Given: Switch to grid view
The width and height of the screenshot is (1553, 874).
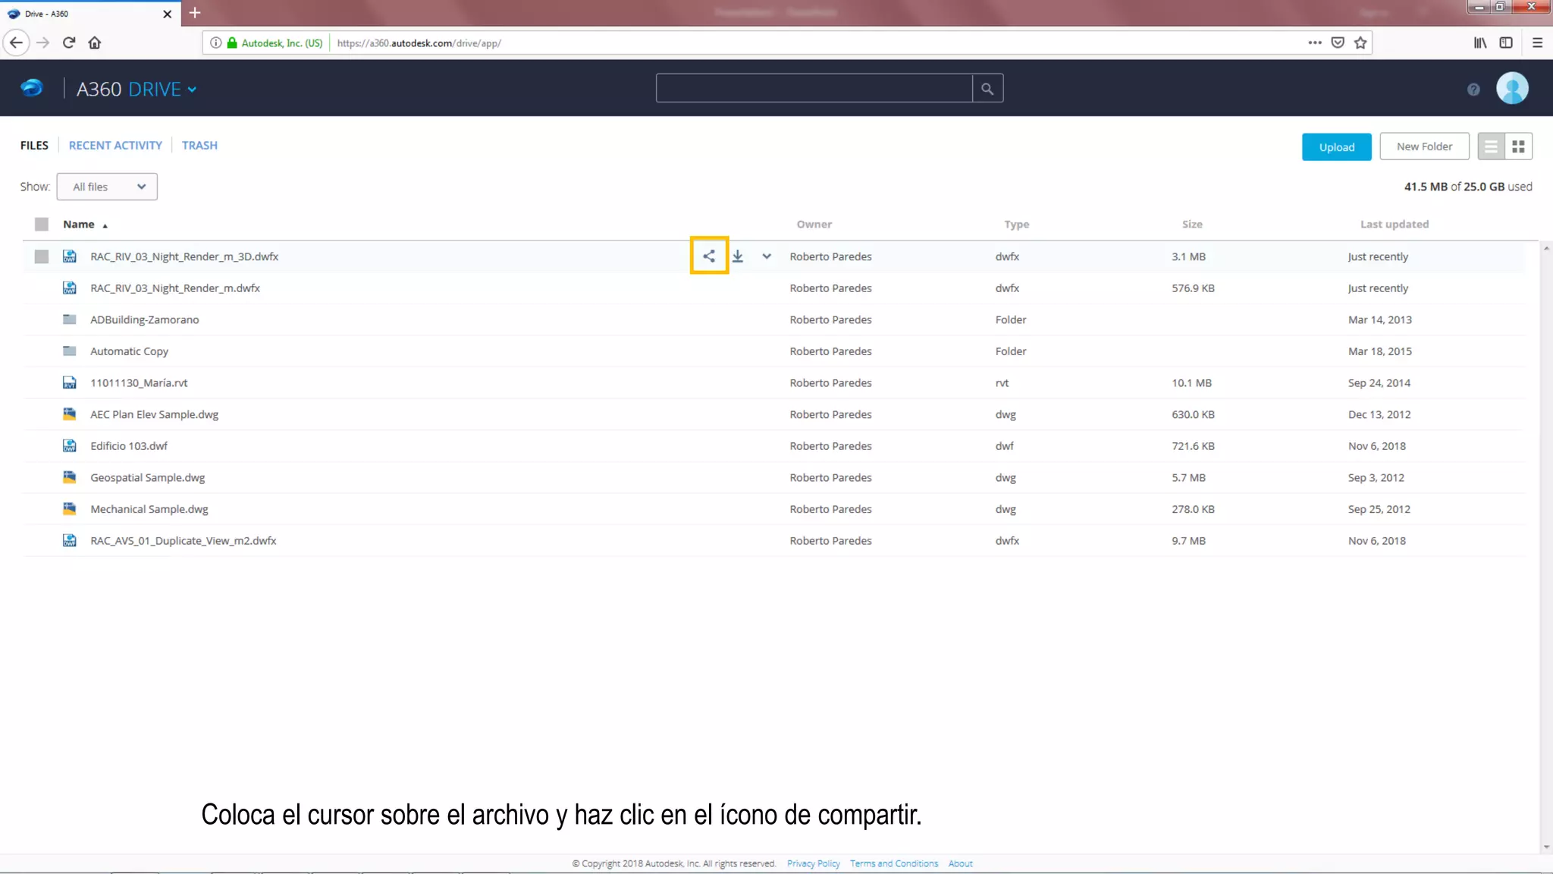Looking at the screenshot, I should click(x=1518, y=146).
